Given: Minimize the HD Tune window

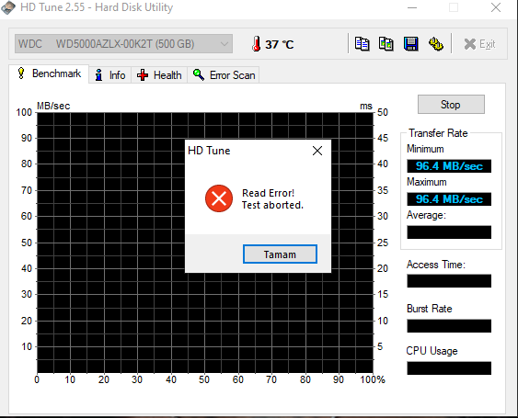Looking at the screenshot, I should pyautogui.click(x=412, y=7).
